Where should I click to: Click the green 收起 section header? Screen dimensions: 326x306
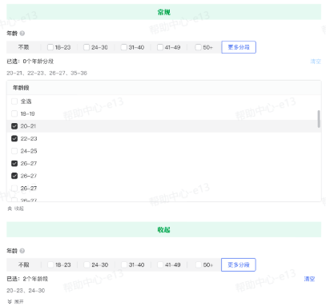pos(164,229)
